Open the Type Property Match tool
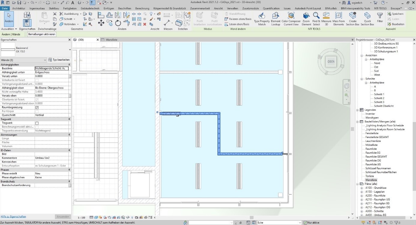 point(262,19)
